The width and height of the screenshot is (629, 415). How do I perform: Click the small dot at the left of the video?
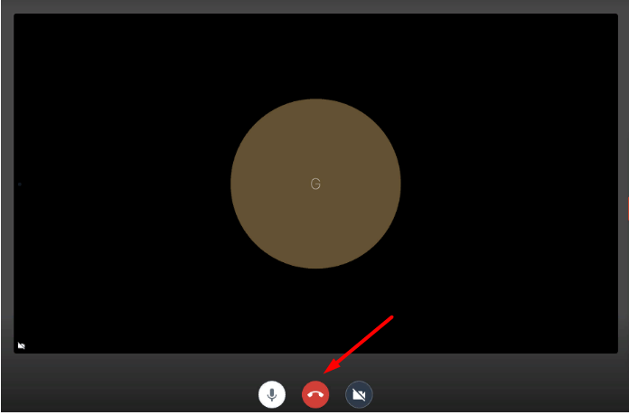coord(20,184)
